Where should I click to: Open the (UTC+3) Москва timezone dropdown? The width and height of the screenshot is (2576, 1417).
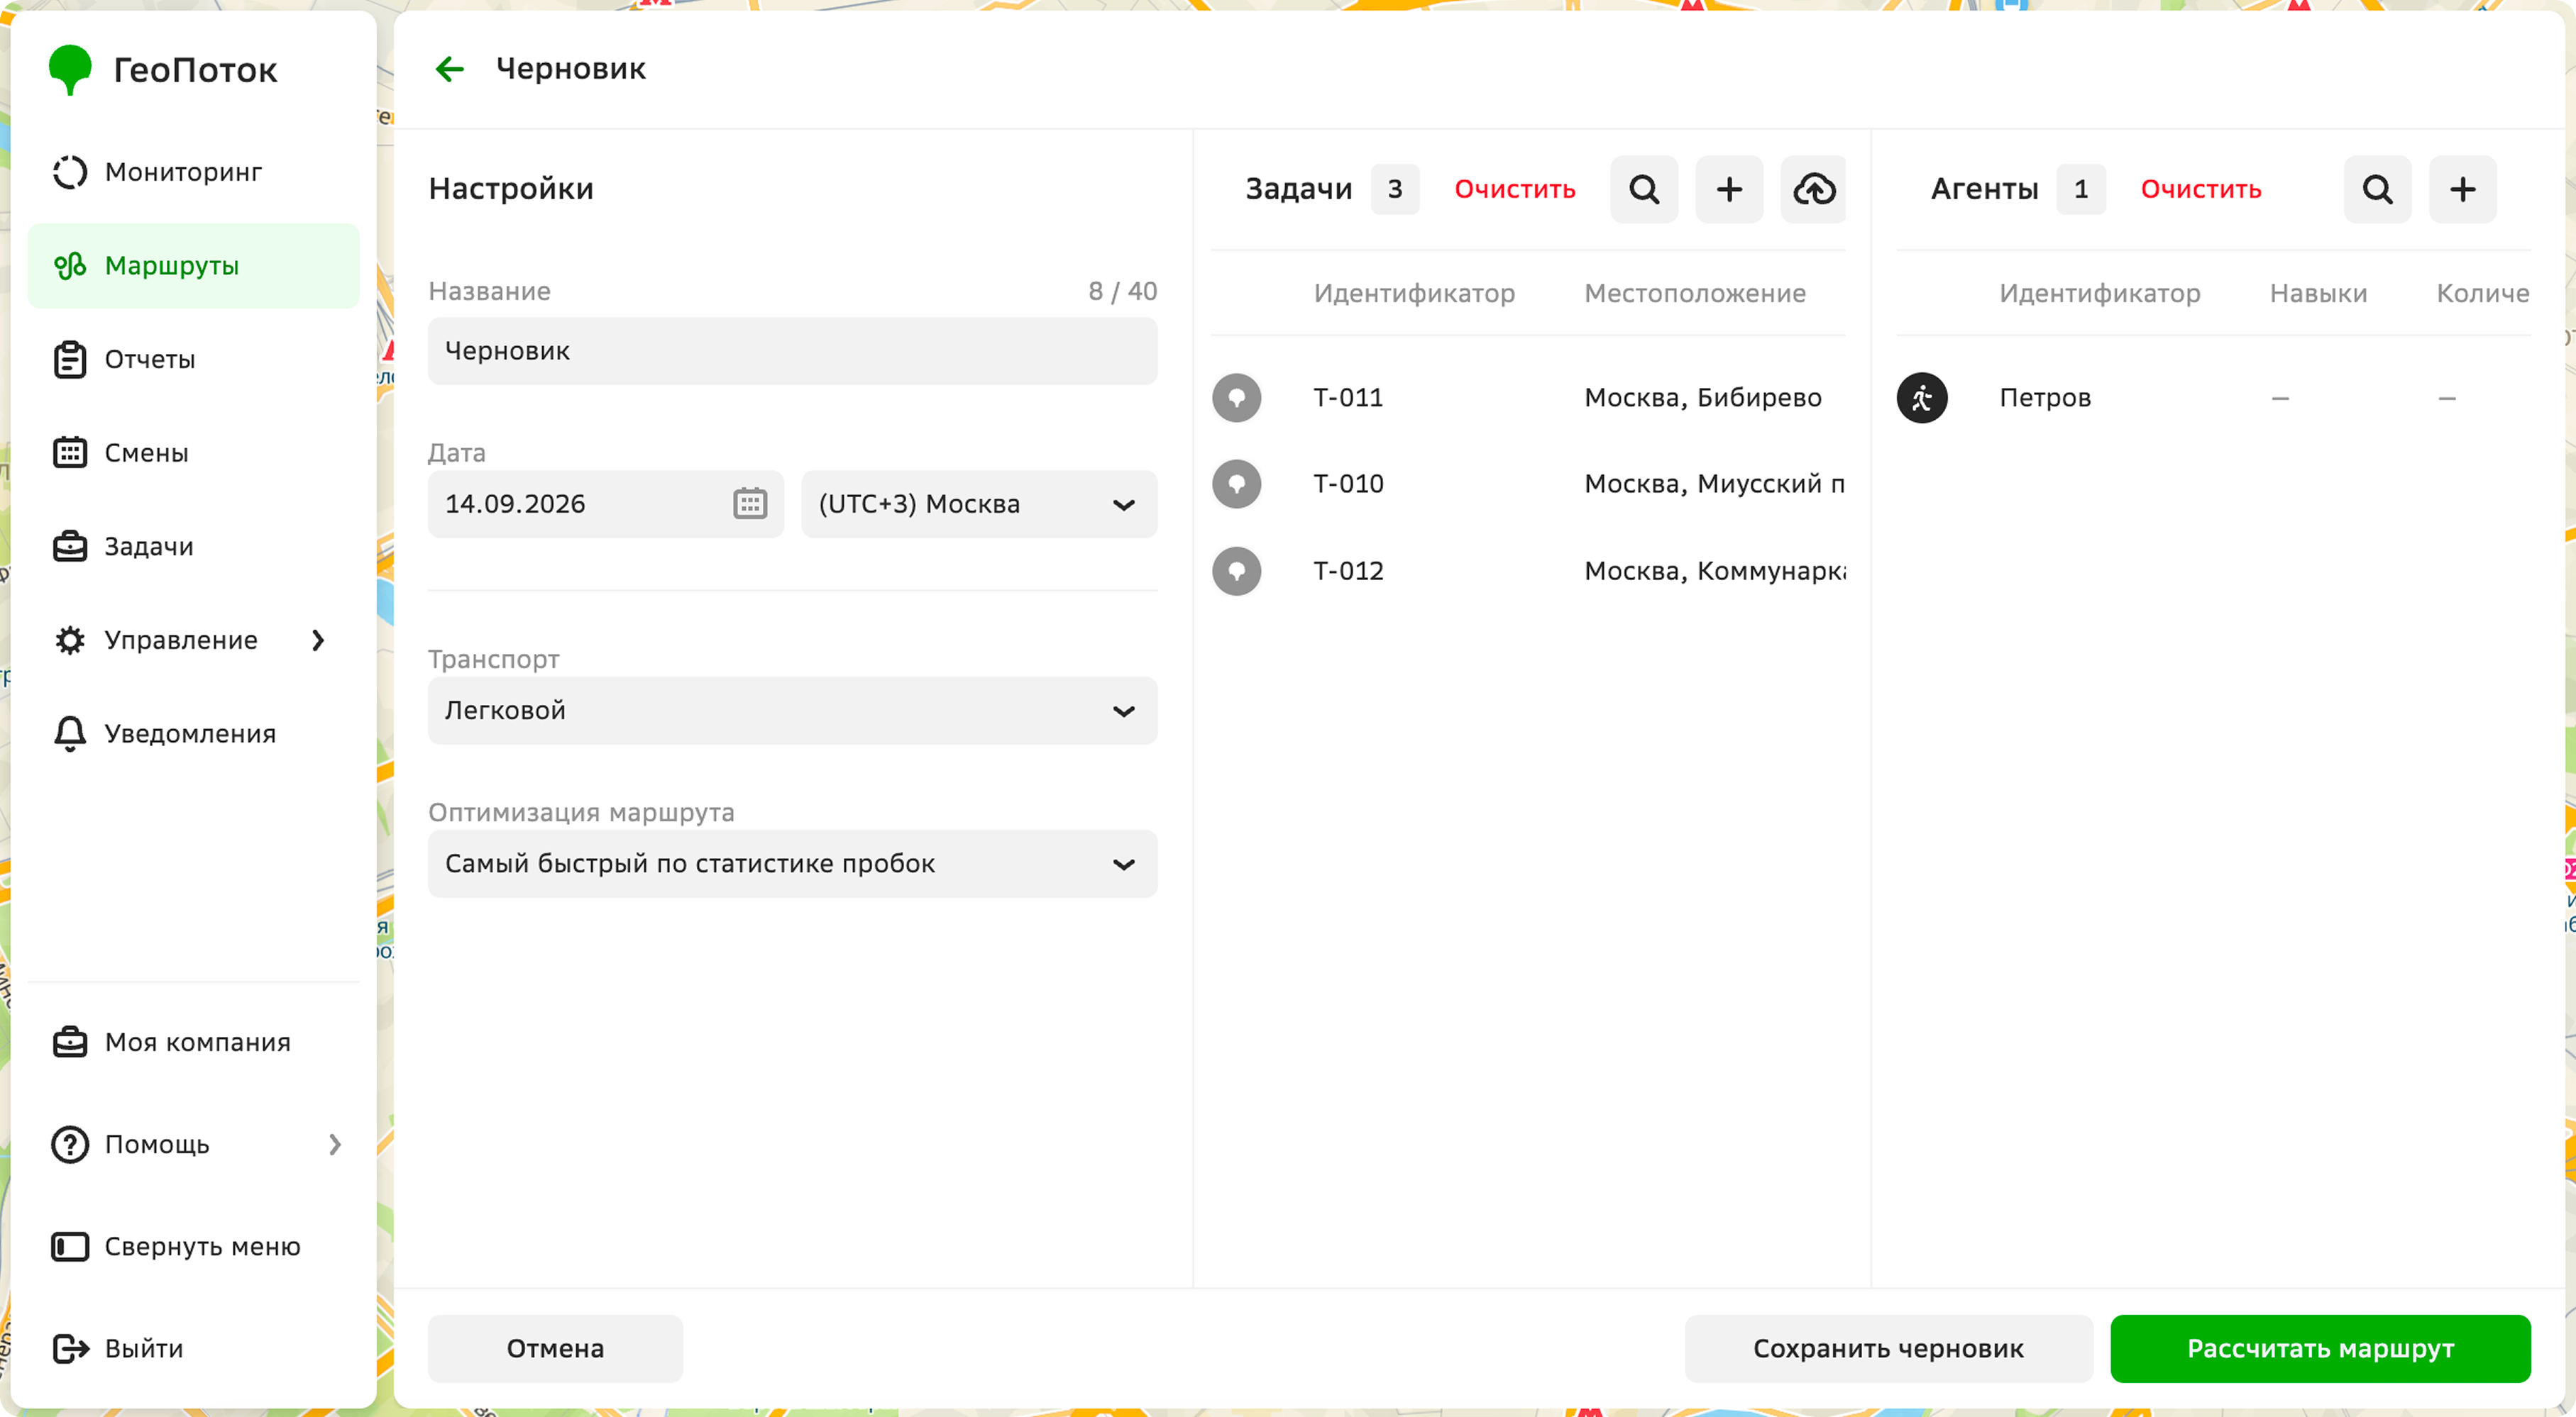coord(979,504)
